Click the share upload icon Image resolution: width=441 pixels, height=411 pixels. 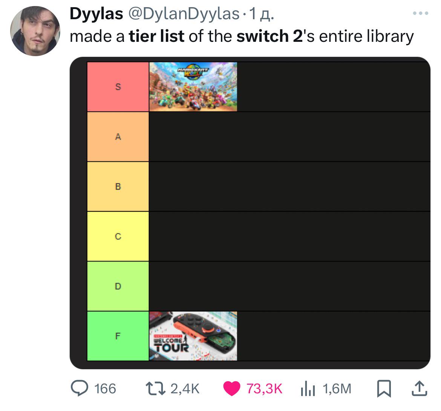tap(420, 388)
